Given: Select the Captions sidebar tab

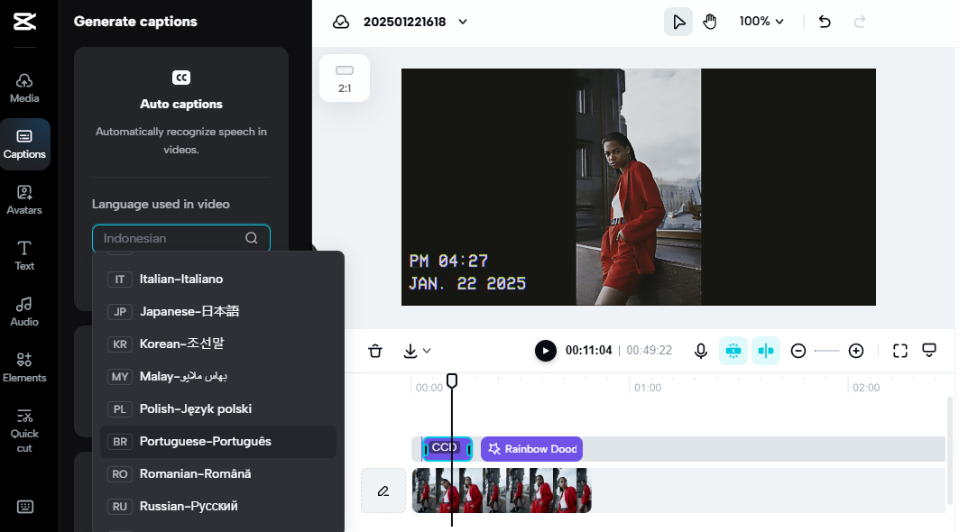Looking at the screenshot, I should [24, 144].
